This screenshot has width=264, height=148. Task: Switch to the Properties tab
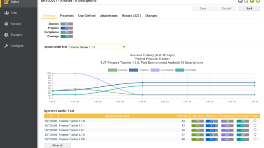pos(67,16)
